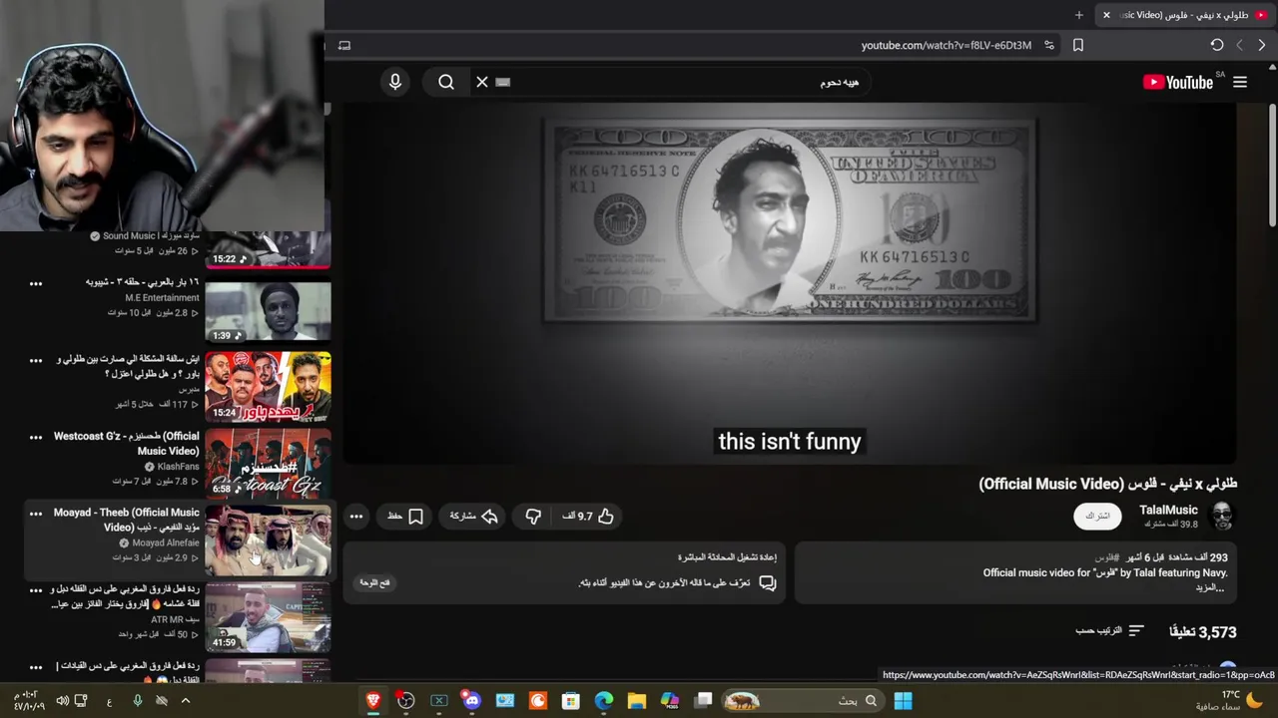Click the youtube.com address bar URL

(x=946, y=45)
